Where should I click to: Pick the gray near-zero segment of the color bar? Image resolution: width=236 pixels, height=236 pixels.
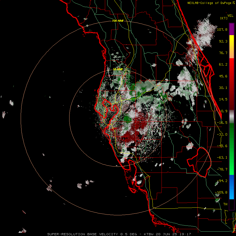pos(232,117)
